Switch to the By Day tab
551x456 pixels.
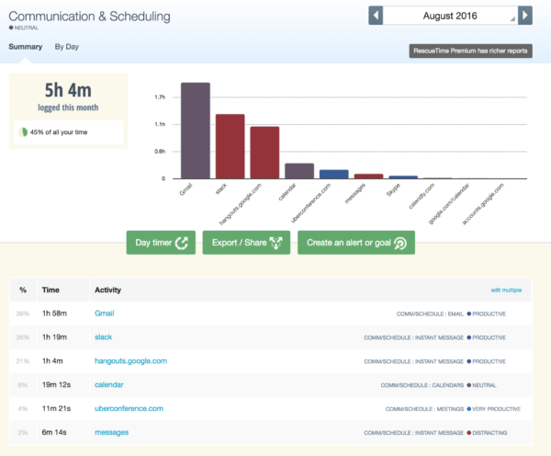pos(67,47)
